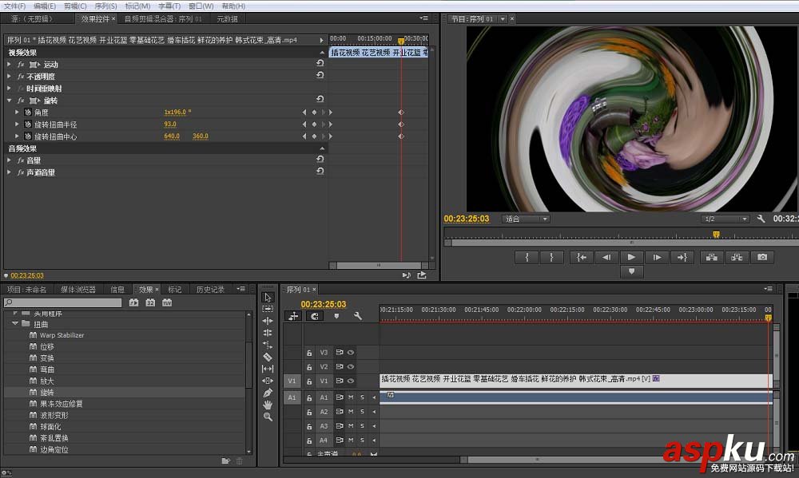Click the 旋转扭曲半径 value 93.0

pyautogui.click(x=170, y=124)
